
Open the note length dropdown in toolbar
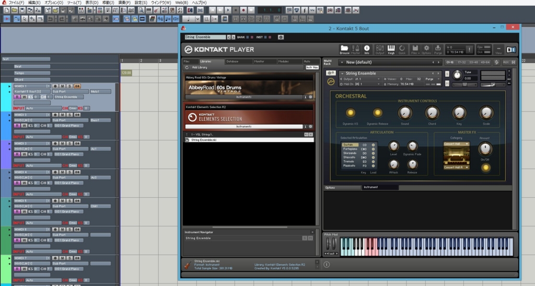coord(197,19)
